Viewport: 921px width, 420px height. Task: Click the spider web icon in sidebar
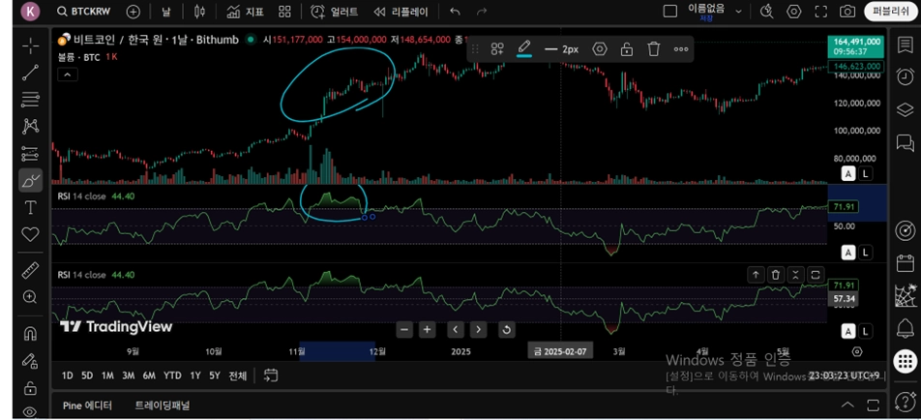pyautogui.click(x=906, y=295)
